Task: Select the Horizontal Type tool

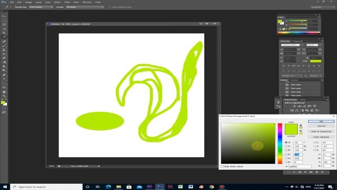Action: pos(4,79)
